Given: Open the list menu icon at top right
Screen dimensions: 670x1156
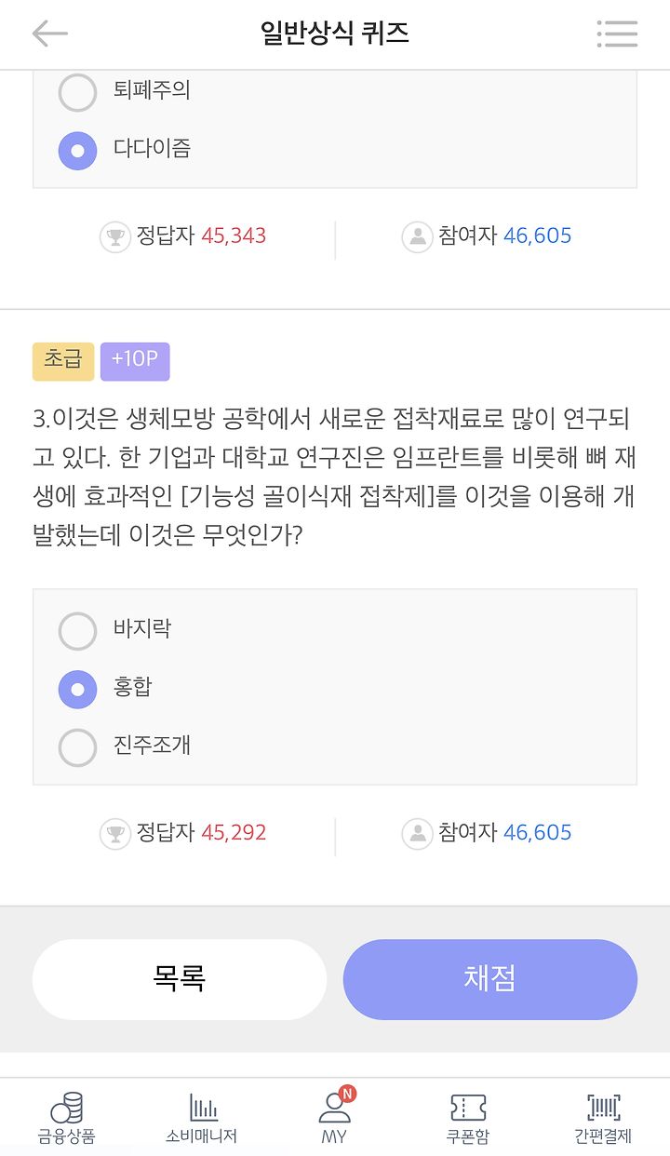Looking at the screenshot, I should (x=618, y=34).
